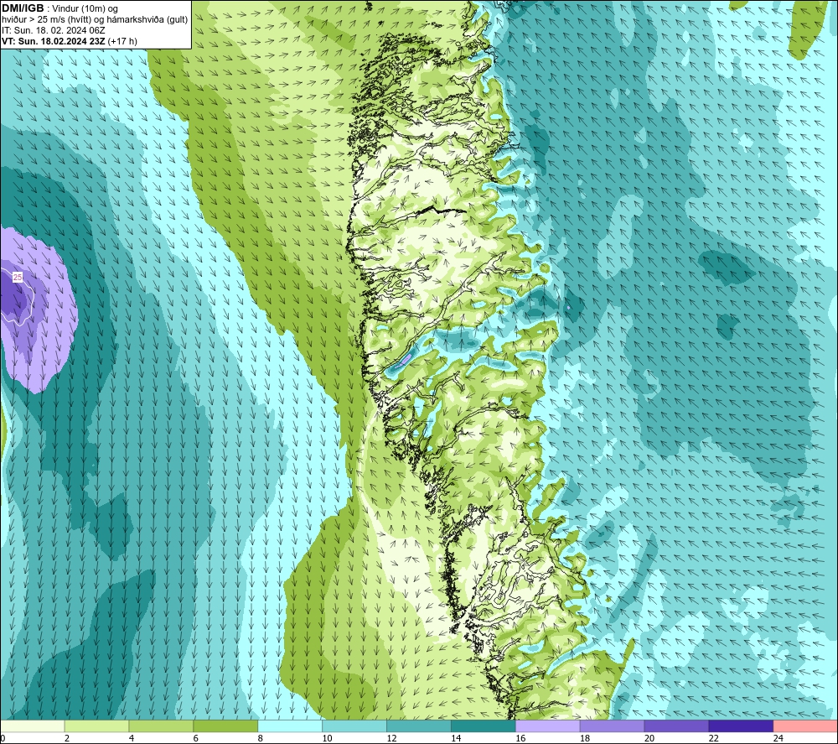Click the 'hviður > 25 m/s (hvítt)' description line

46,20
